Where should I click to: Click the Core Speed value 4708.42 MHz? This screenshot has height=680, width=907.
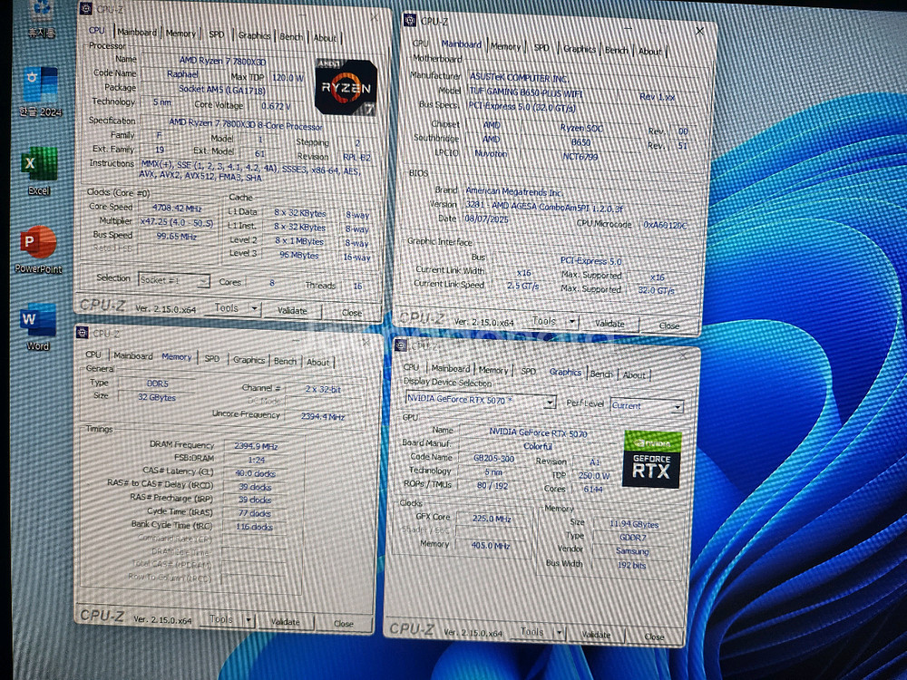177,208
